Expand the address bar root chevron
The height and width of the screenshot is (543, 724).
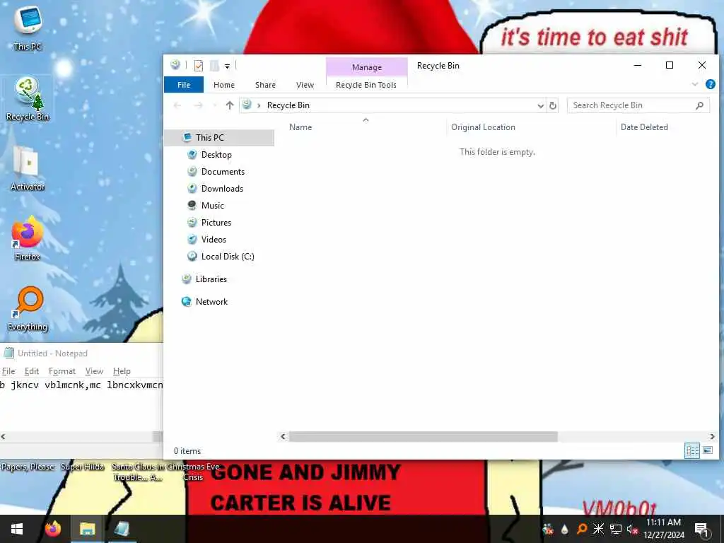259,106
